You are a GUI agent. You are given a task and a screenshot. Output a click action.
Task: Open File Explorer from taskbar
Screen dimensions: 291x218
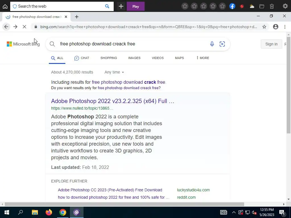tap(35, 212)
